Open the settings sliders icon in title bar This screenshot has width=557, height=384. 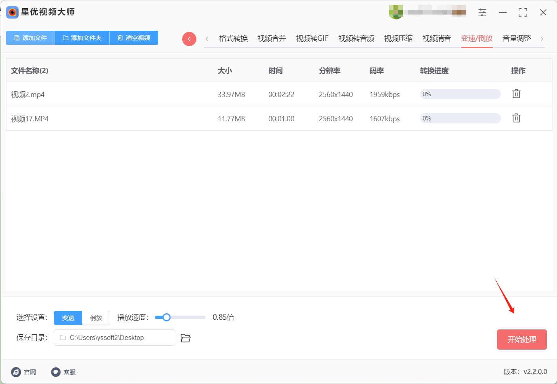[482, 13]
